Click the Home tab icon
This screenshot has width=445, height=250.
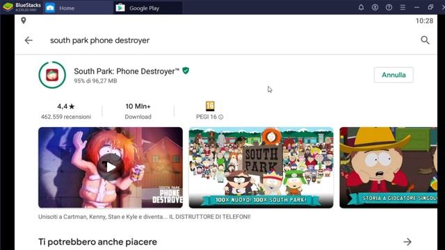[x=50, y=8]
